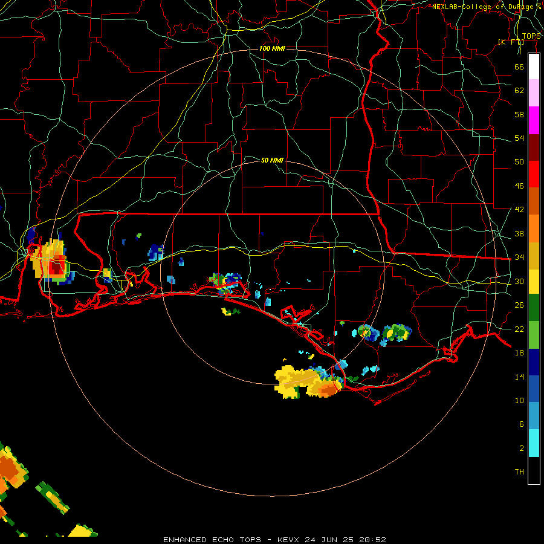
Task: Click the bright red legend swatch
Action: click(x=534, y=174)
